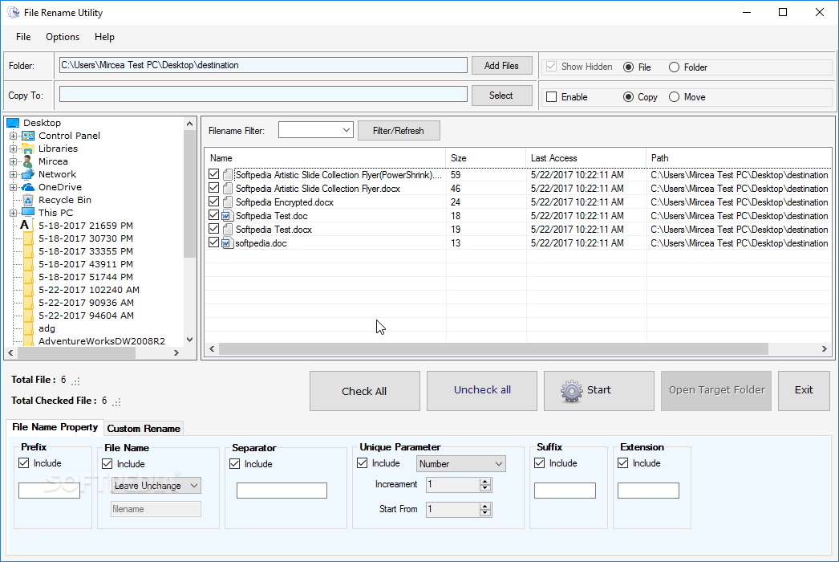The height and width of the screenshot is (562, 839).
Task: Click the Word icon of Softpedia Test.doc
Action: point(227,216)
